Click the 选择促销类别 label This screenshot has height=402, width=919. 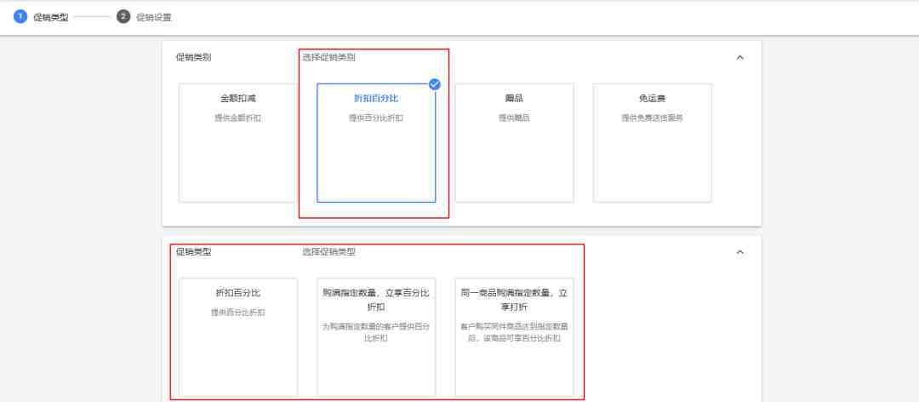[x=328, y=58]
